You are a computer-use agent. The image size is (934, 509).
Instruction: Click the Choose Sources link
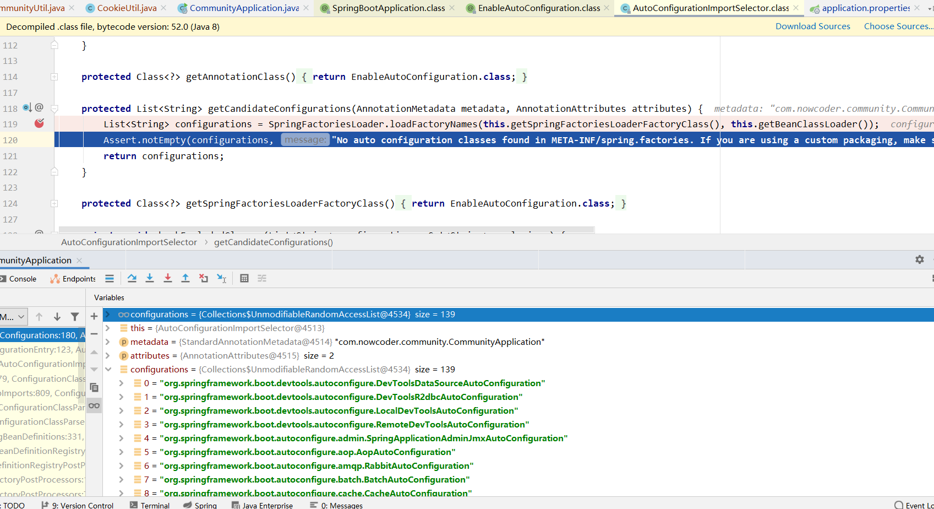tap(898, 26)
